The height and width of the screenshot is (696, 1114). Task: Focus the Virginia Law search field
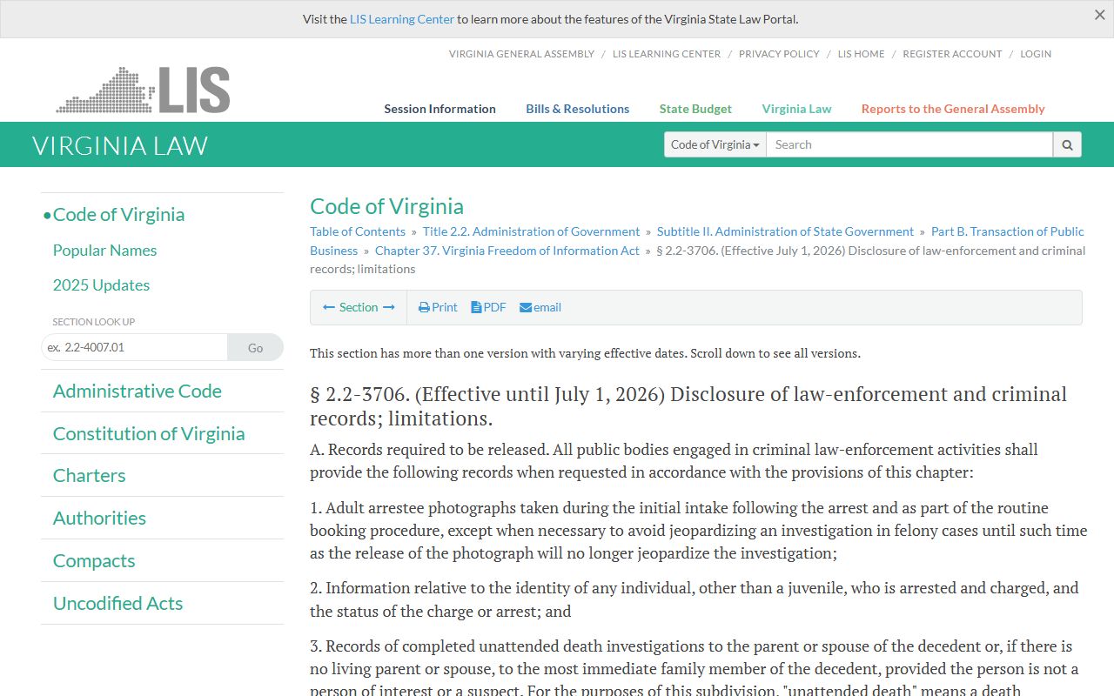[909, 144]
